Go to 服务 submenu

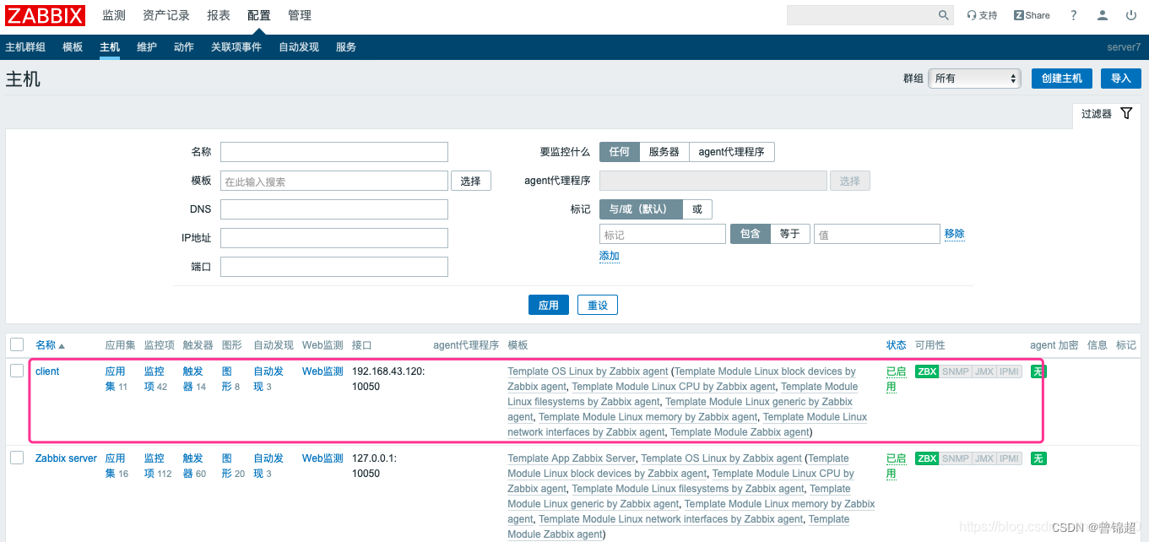(x=346, y=47)
